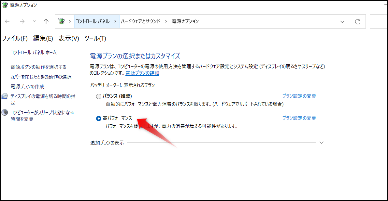Click the display power icon beside ディスプレイの電源を切る時間の指定
The height and width of the screenshot is (201, 388).
click(5, 95)
